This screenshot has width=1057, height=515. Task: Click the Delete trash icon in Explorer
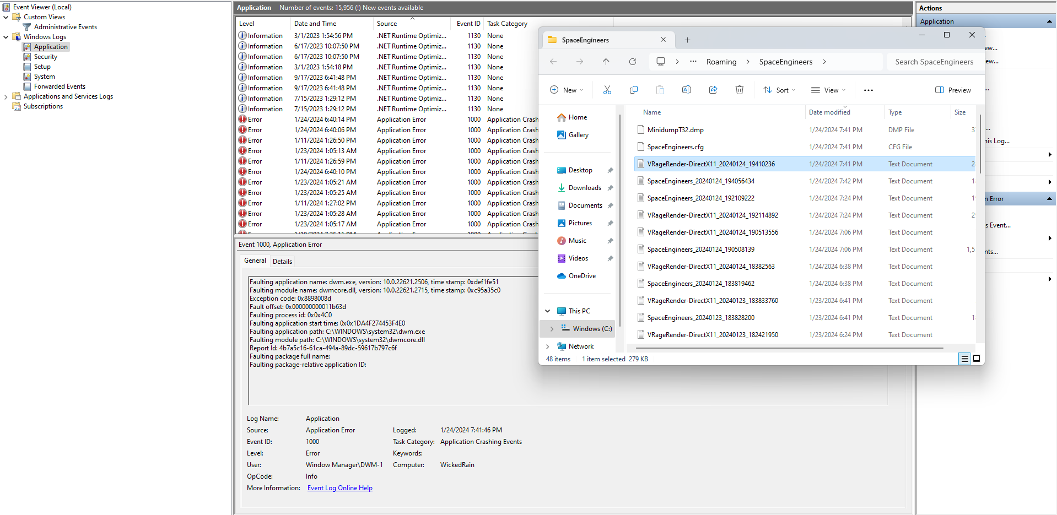739,90
